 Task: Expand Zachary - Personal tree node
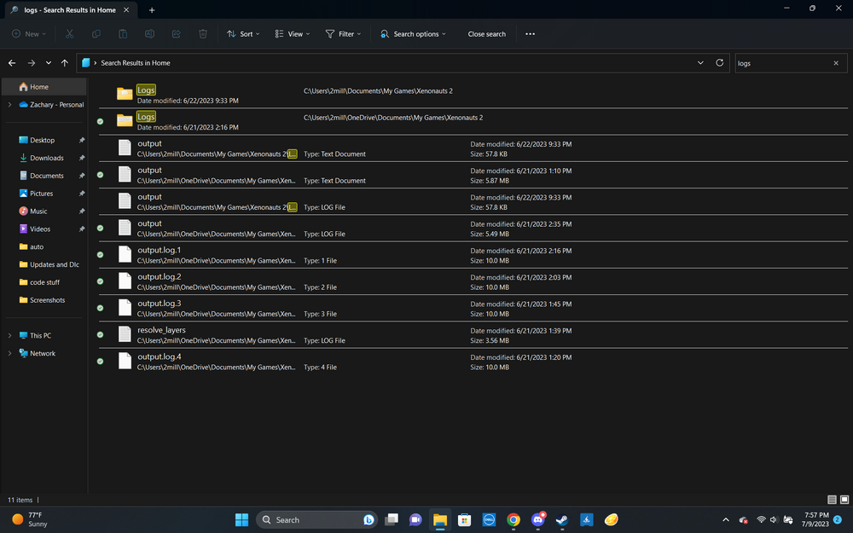[9, 104]
